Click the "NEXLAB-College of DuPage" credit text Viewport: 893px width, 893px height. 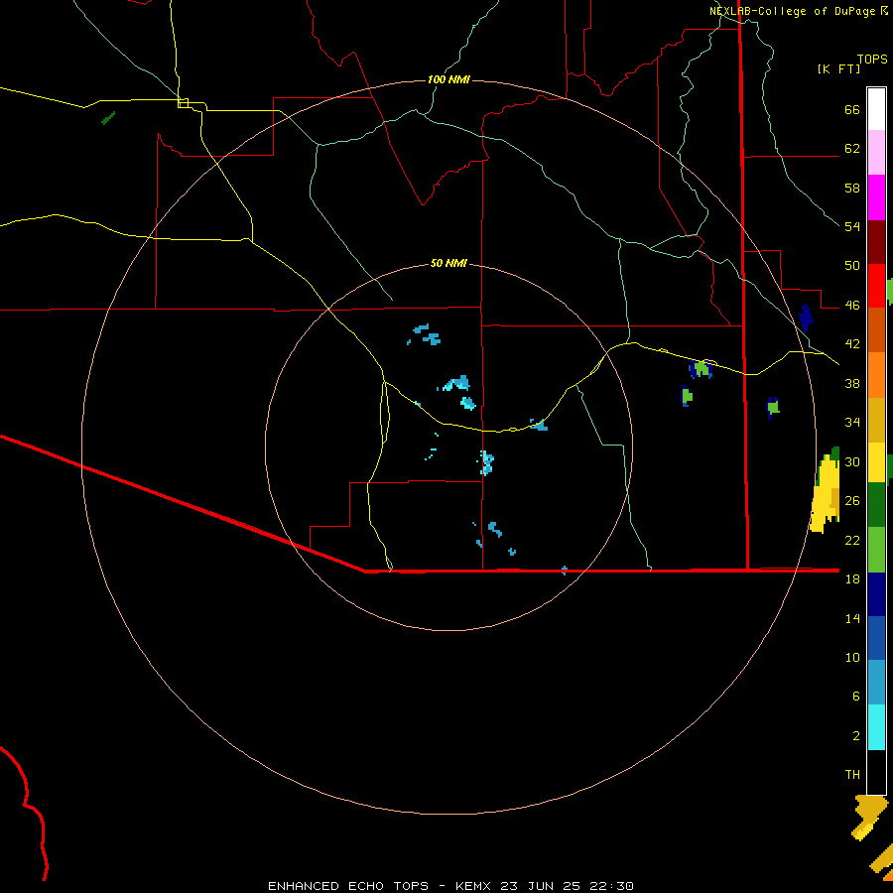pos(794,11)
